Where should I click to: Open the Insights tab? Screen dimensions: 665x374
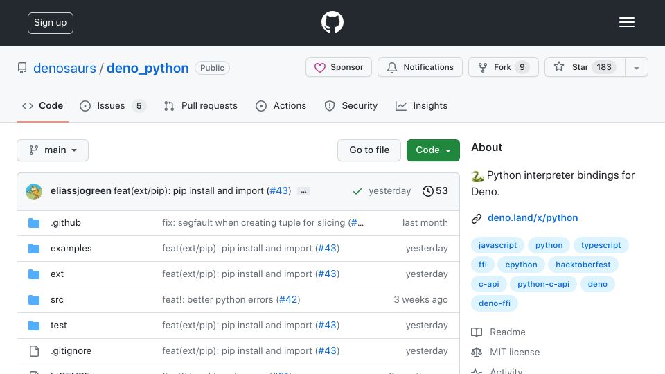[x=421, y=105]
